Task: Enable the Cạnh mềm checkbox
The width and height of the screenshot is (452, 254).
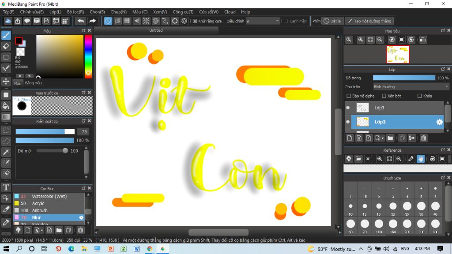Action: [286, 21]
